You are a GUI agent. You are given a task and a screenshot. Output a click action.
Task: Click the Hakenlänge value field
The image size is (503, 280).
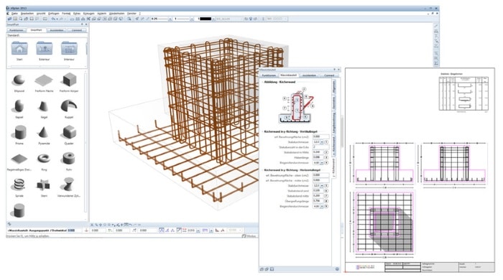318,157
